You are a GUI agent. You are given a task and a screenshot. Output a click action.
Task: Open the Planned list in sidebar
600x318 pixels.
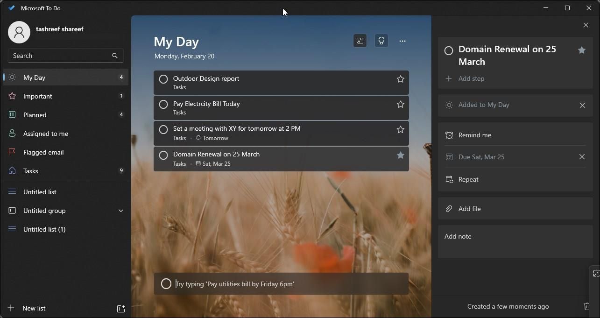(x=35, y=115)
